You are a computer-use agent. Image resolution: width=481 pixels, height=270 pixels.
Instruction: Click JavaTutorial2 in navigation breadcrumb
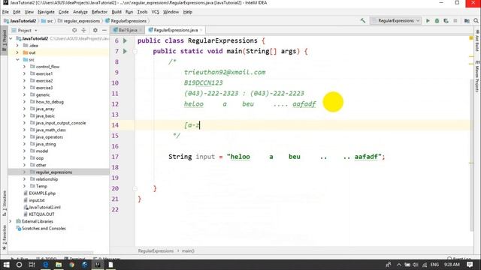(20, 21)
